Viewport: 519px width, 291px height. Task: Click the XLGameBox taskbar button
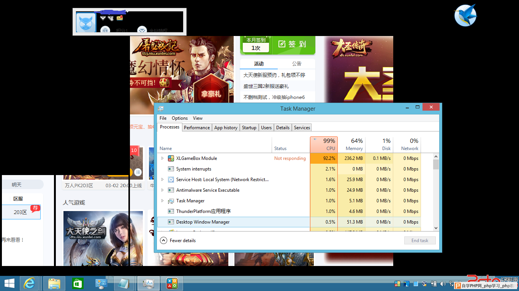[x=172, y=283]
